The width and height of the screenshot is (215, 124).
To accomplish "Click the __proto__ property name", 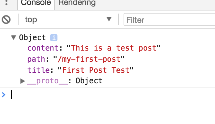I will click(48, 81).
